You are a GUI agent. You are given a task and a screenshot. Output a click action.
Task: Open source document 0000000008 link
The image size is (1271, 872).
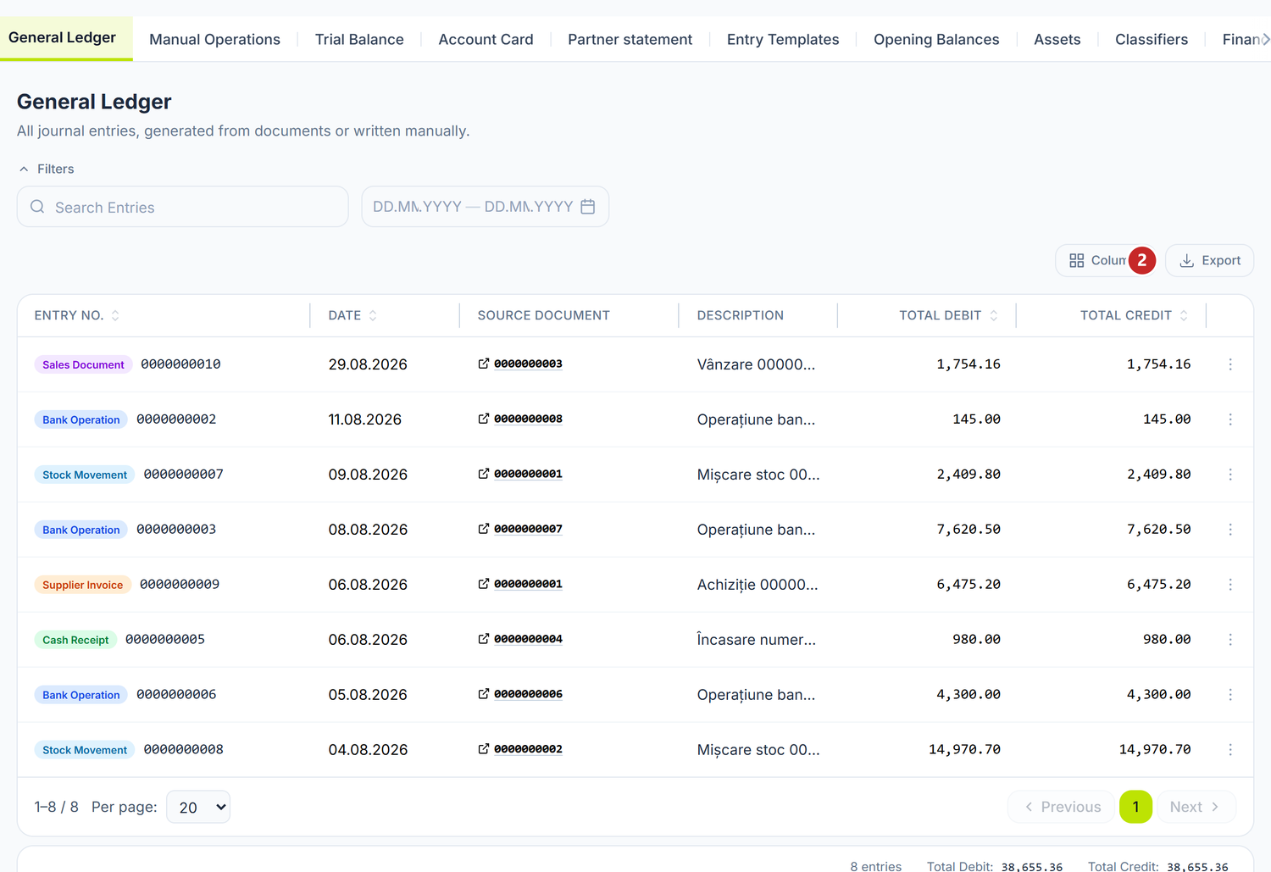tap(520, 419)
